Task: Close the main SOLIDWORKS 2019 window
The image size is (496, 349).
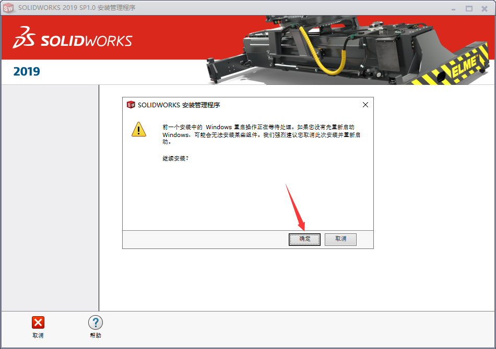Action: tap(485, 9)
